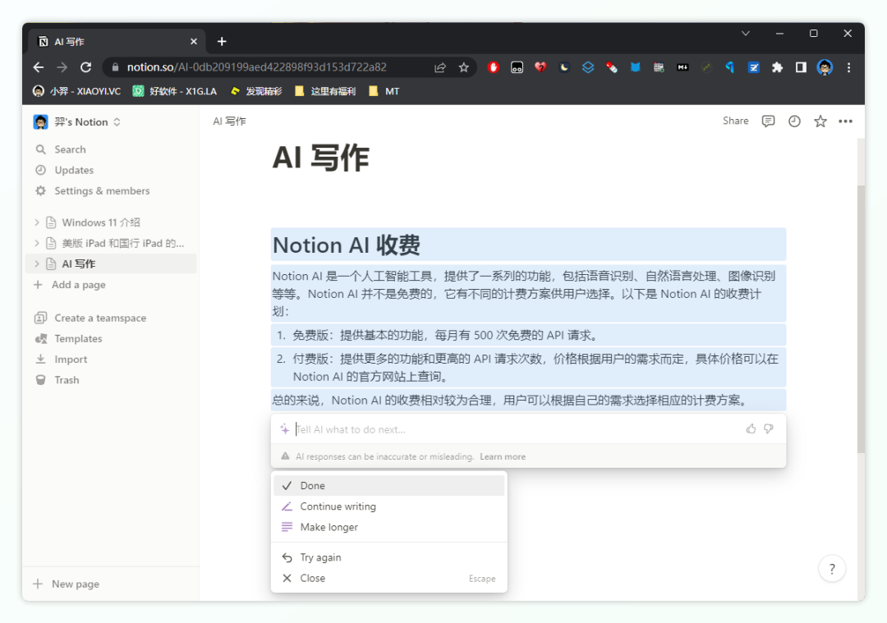Open the browser extensions puzzle icon

pyautogui.click(x=777, y=67)
